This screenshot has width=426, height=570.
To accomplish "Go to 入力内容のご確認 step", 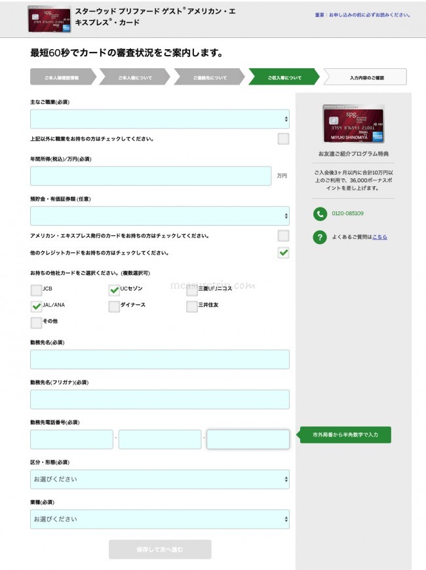I will [365, 77].
